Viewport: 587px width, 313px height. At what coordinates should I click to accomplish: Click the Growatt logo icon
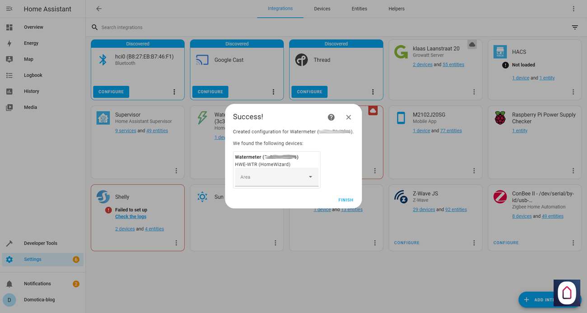(x=401, y=52)
